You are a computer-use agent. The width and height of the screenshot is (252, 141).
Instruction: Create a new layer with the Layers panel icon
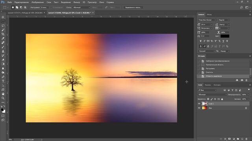pos(242,139)
